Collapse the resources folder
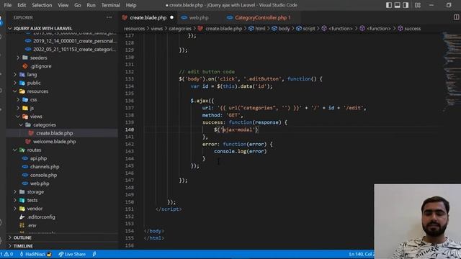 coord(37,91)
